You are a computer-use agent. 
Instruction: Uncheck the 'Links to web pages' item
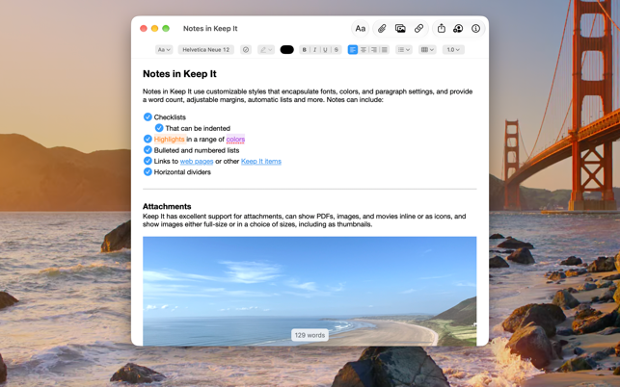(x=148, y=161)
